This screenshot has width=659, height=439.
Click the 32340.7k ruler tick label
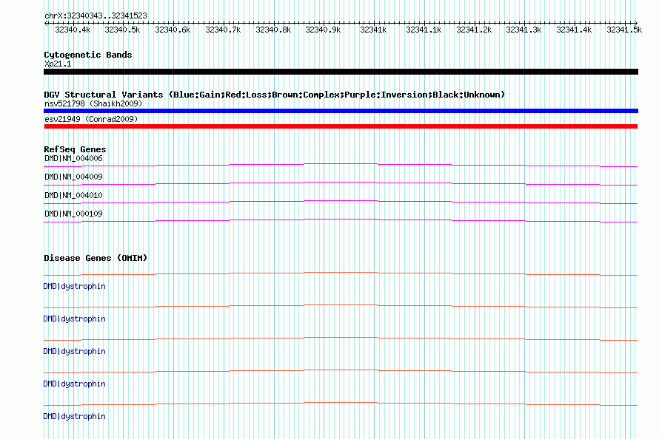pos(223,30)
